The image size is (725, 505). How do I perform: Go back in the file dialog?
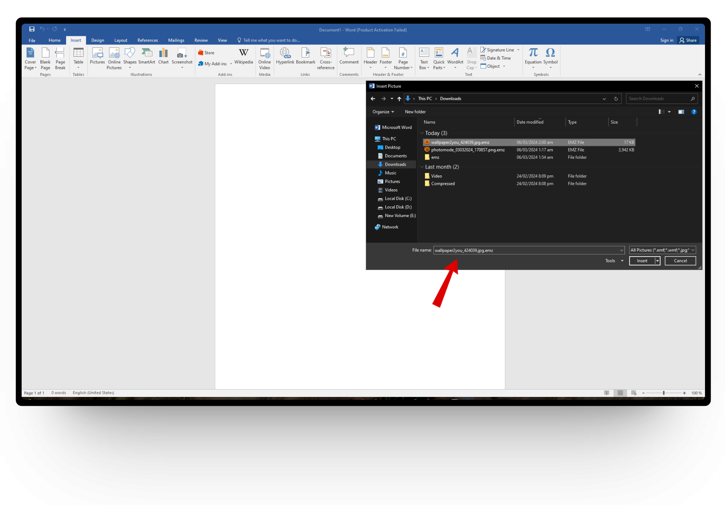(373, 99)
